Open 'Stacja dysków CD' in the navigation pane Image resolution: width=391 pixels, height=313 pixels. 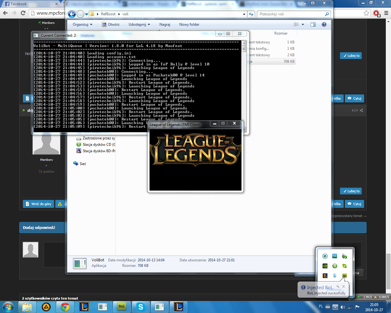click(96, 145)
